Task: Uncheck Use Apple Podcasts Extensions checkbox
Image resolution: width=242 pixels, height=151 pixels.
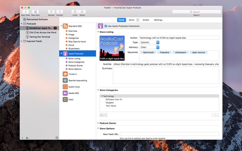Action: coord(106,26)
